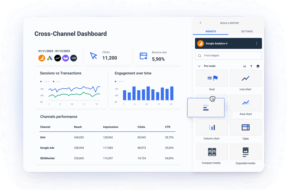The height and width of the screenshot is (190, 287).
Task: Filter widgets by image type icon
Action: [258, 66]
